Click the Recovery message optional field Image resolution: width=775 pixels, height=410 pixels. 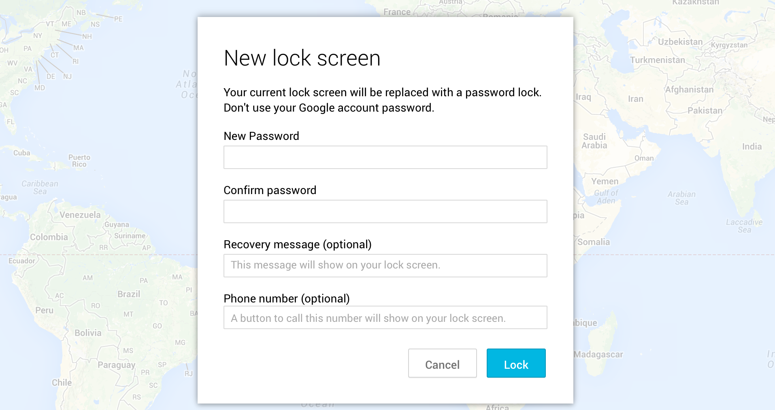385,265
